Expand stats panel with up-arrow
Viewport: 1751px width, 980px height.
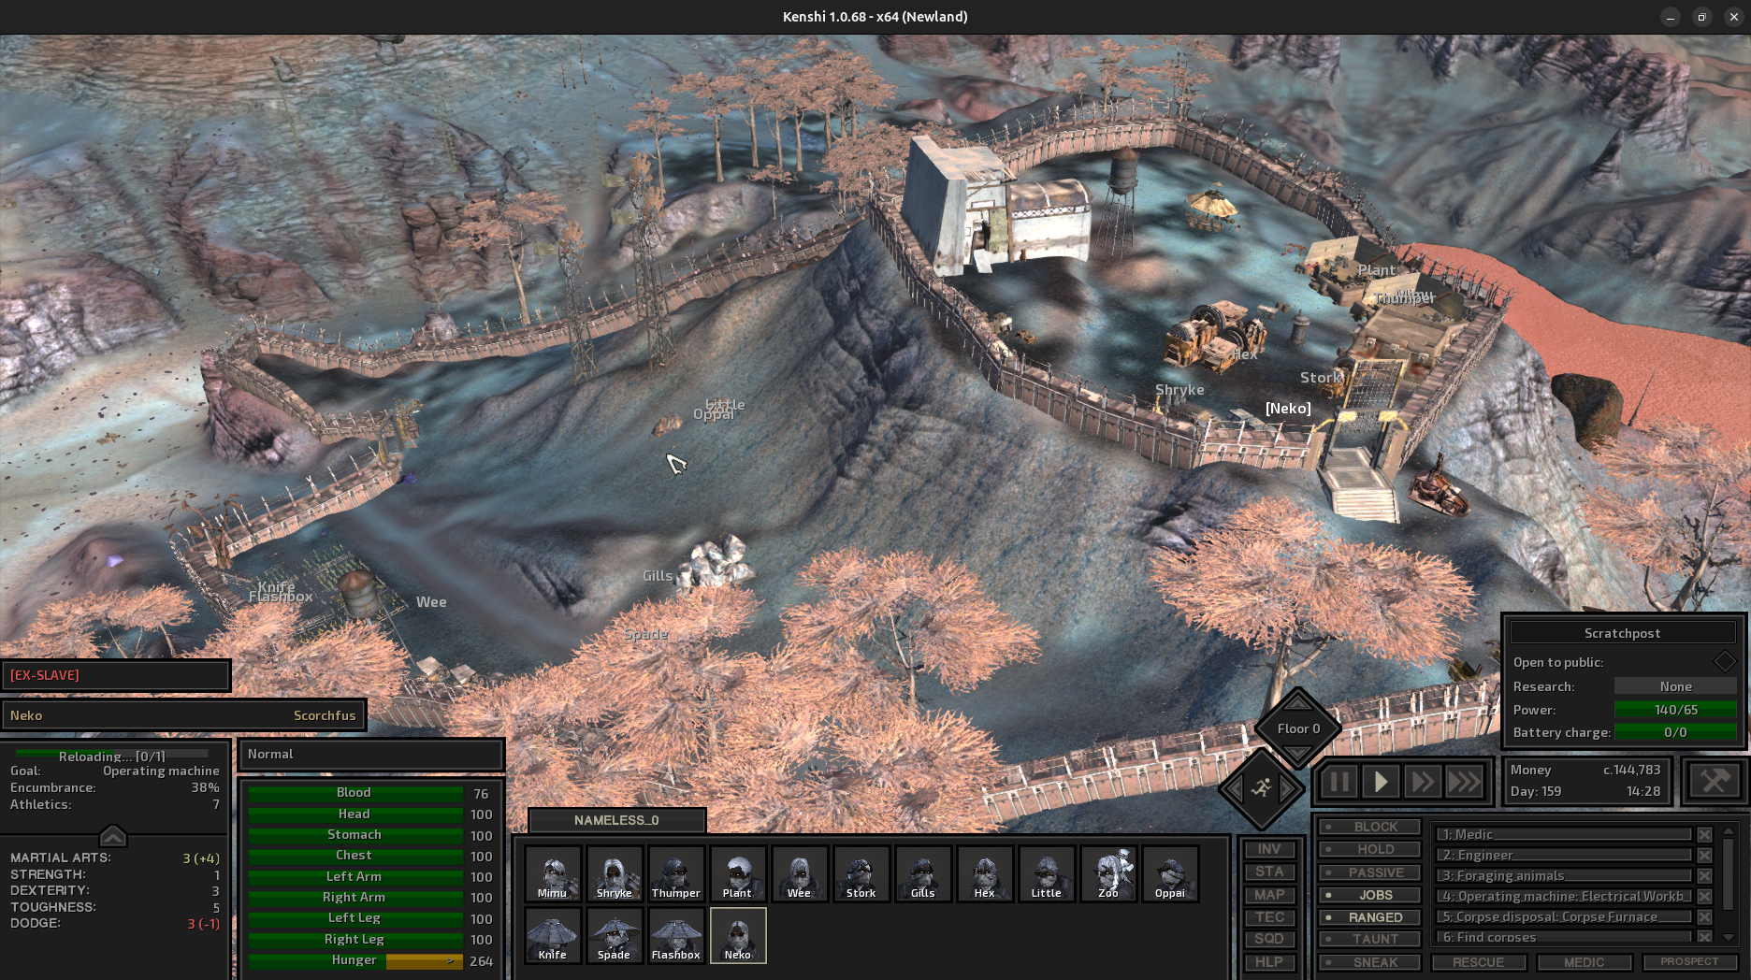112,834
